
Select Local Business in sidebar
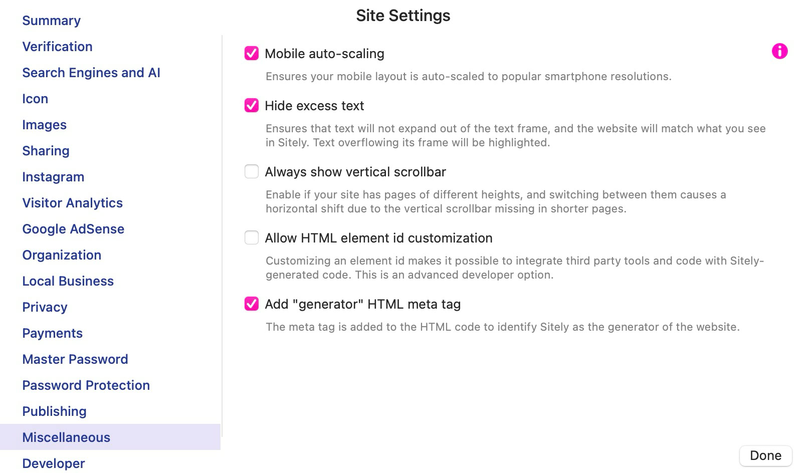(x=68, y=281)
